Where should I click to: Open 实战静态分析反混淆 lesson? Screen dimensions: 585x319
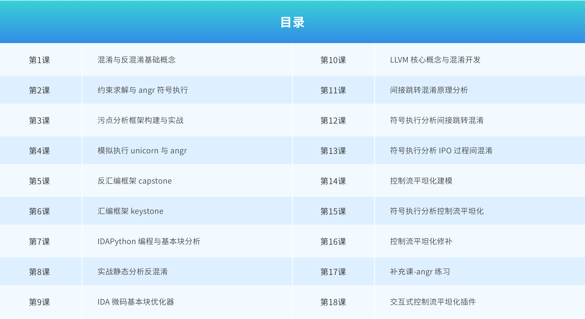(132, 272)
